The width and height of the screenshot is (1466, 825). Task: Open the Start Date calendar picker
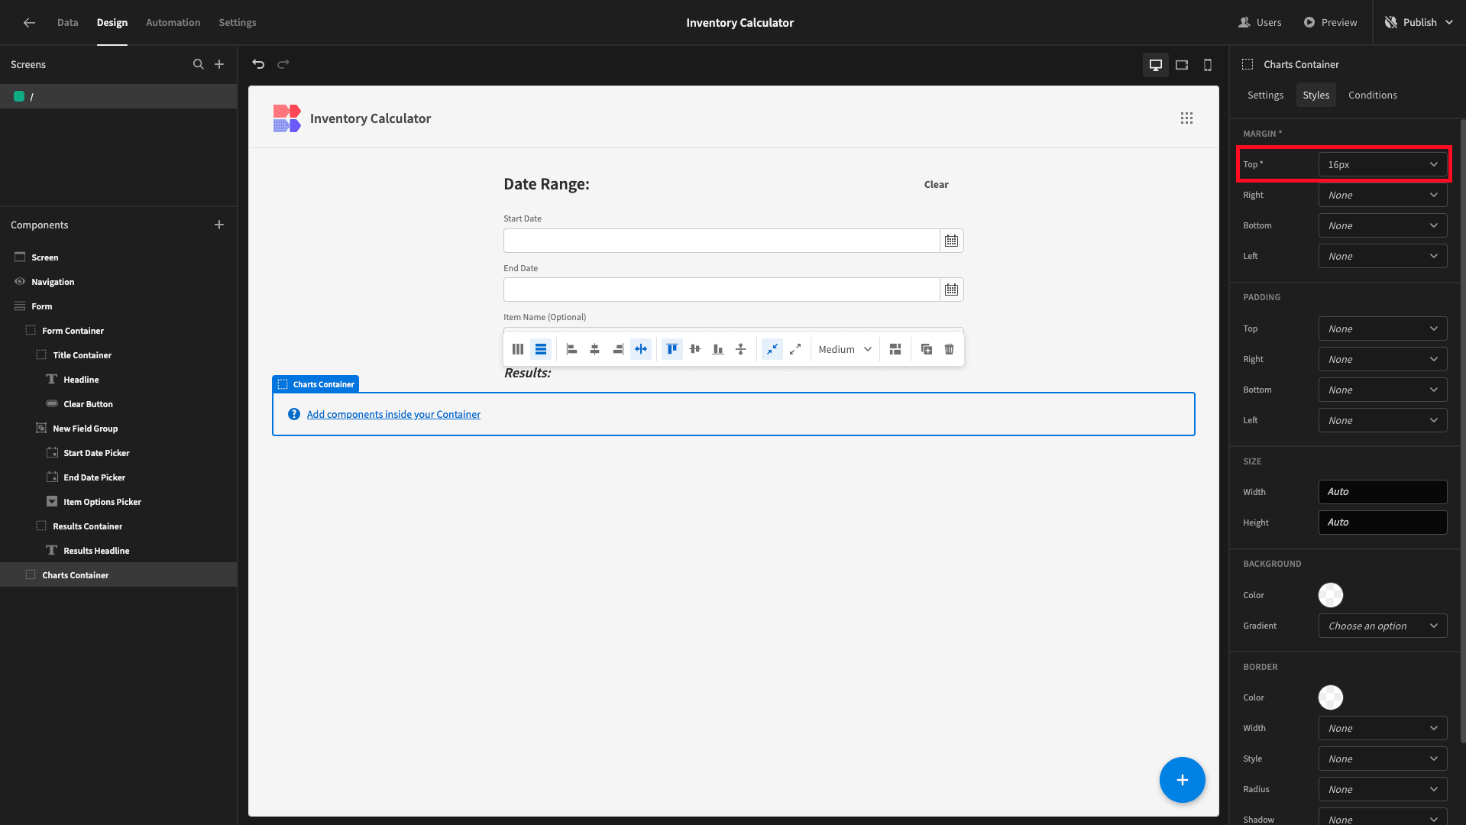click(x=951, y=241)
